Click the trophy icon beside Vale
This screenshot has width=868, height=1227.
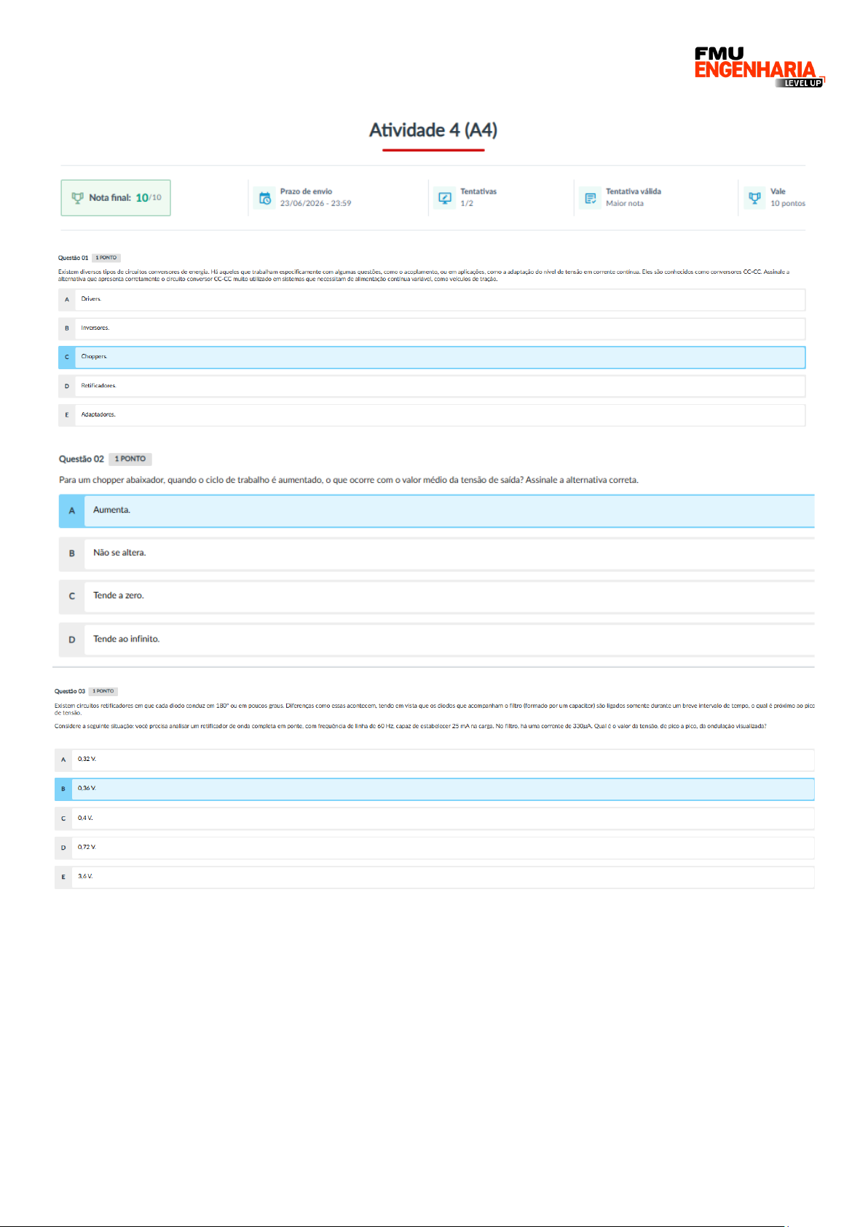(754, 197)
